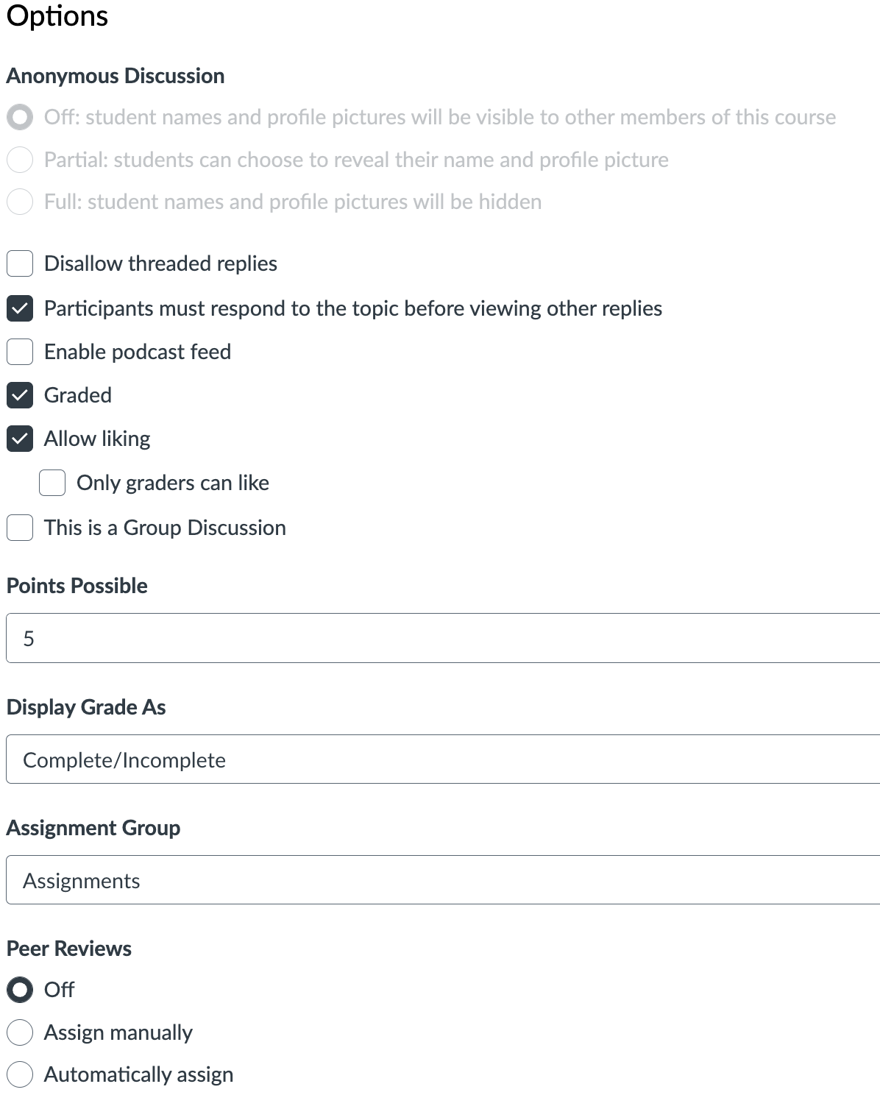Click the Enable podcast feed label
880x1095 pixels.
pyautogui.click(x=138, y=352)
